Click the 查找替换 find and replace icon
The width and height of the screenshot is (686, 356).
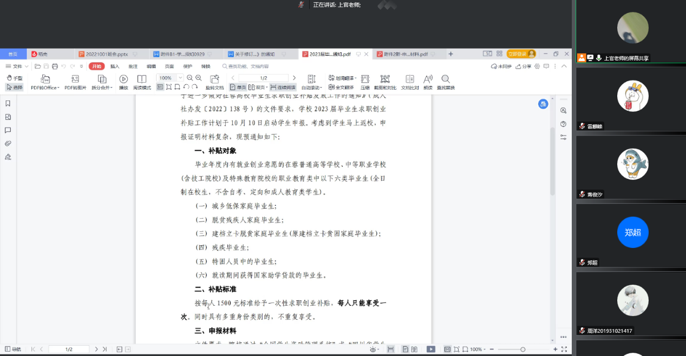(446, 79)
